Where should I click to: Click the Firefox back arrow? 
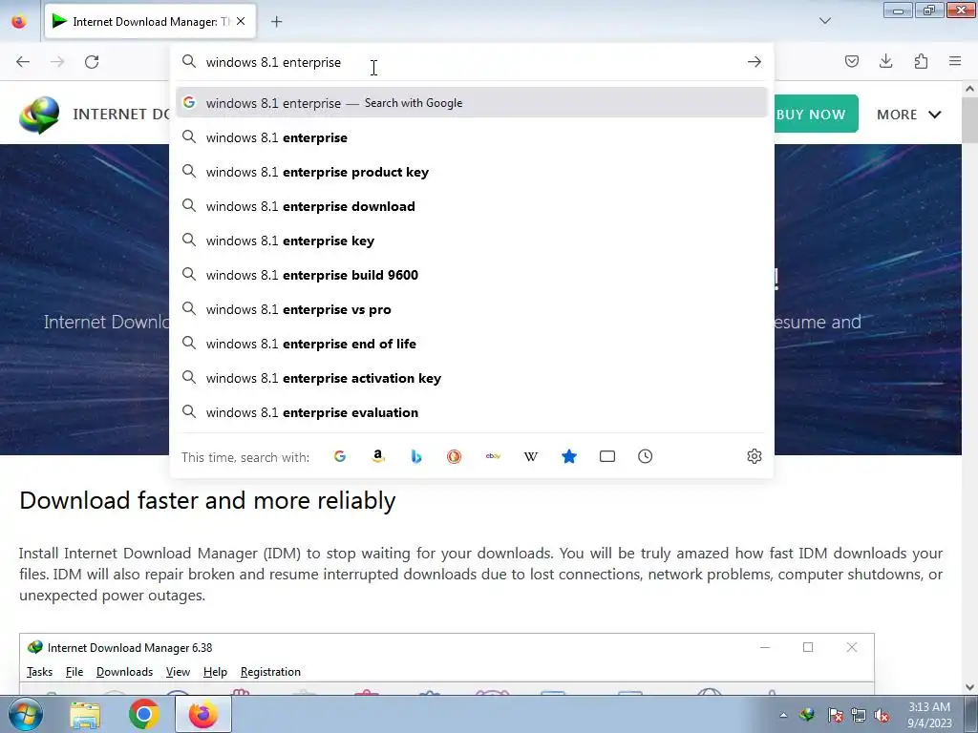click(x=23, y=62)
